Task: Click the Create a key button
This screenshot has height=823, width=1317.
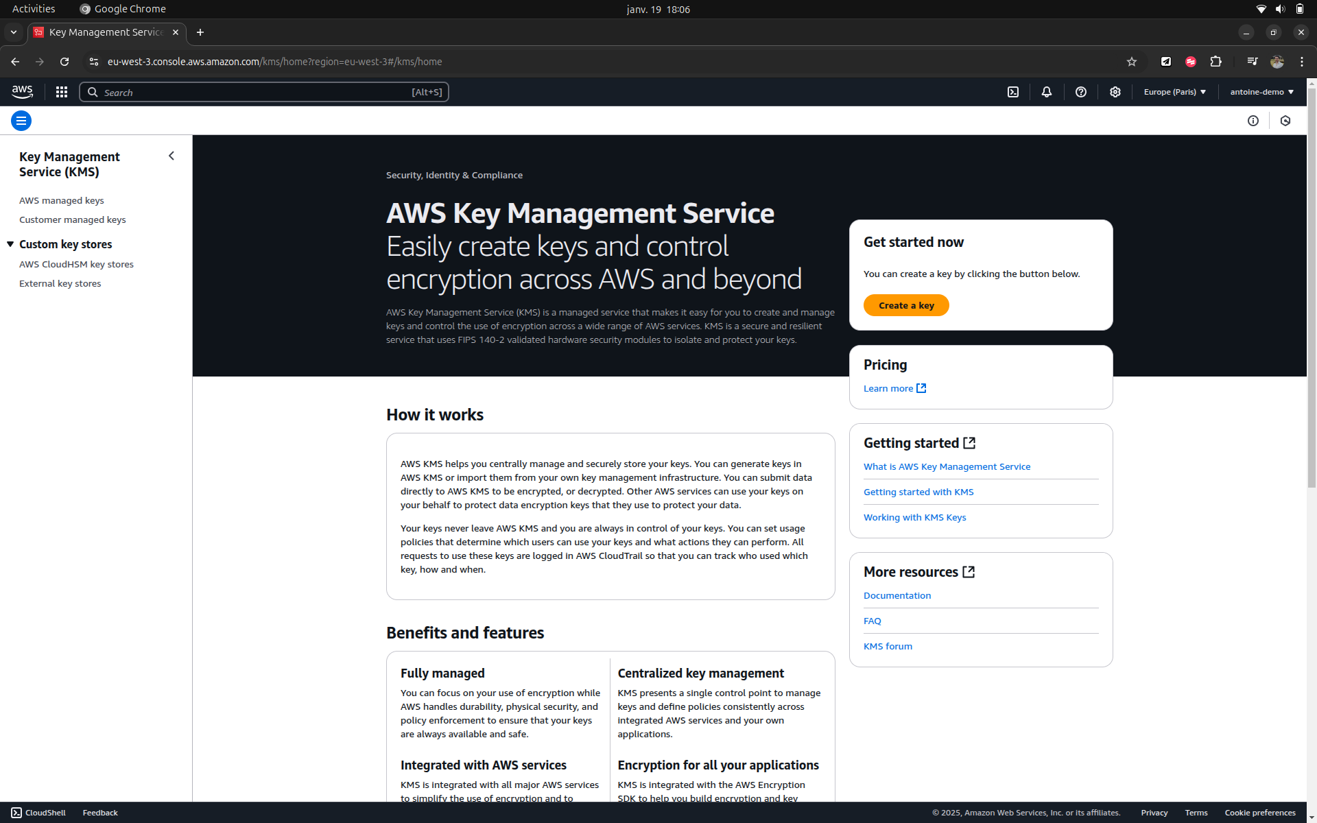Action: [x=906, y=305]
